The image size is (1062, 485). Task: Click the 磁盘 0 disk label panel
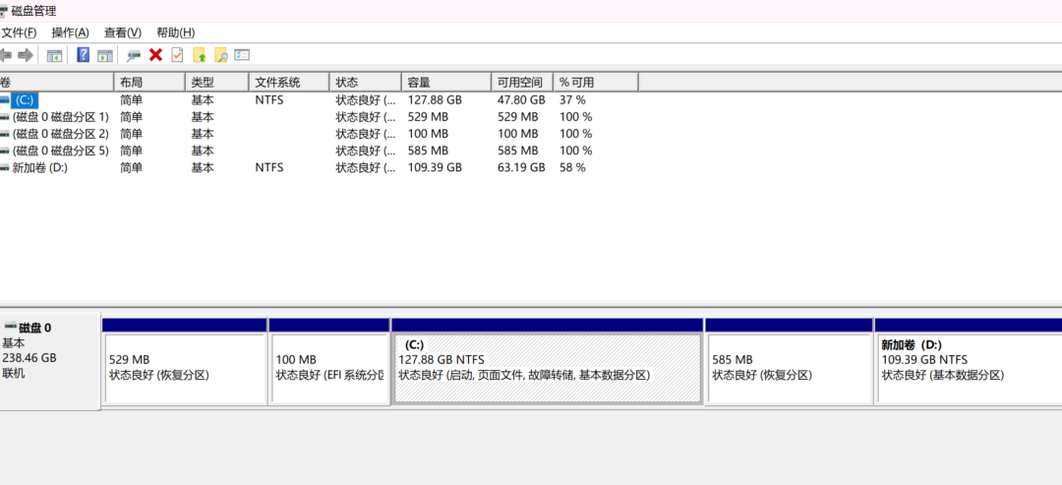point(50,361)
